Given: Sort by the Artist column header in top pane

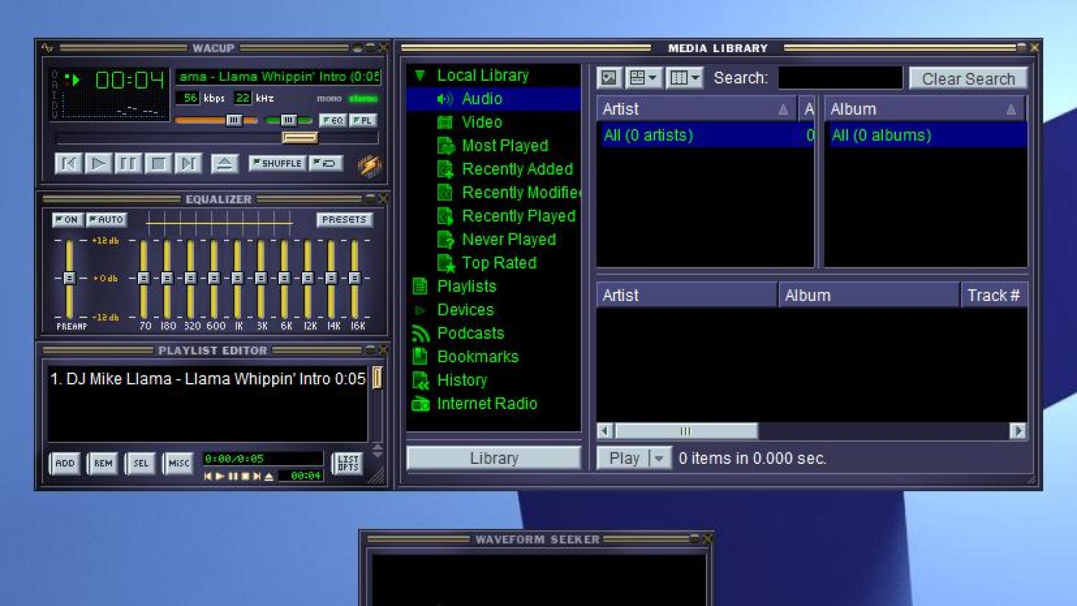Looking at the screenshot, I should (696, 109).
